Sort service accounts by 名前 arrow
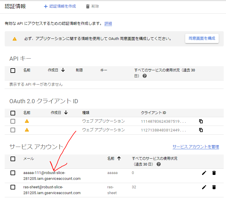226x209 pixels. [x=119, y=159]
